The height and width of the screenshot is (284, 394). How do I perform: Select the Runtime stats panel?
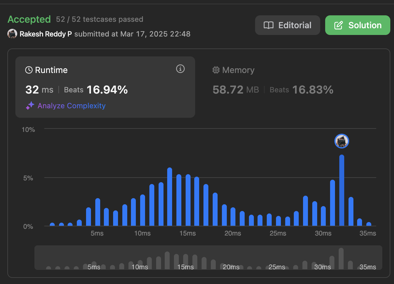(105, 87)
